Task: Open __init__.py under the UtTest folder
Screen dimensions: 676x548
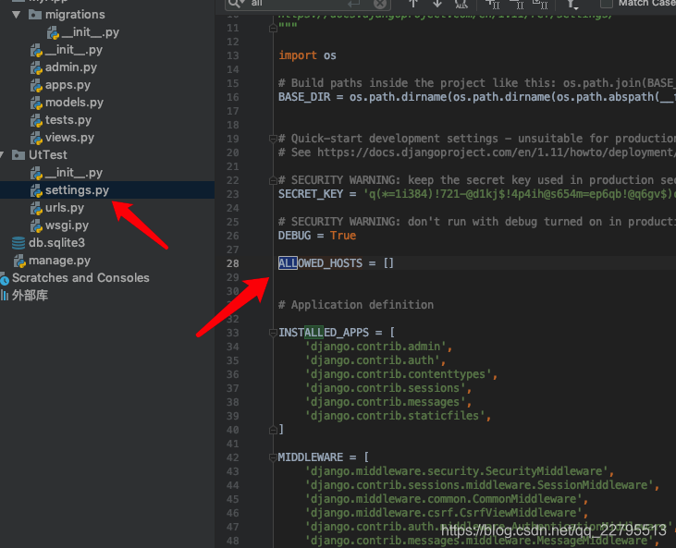Action: coord(73,172)
